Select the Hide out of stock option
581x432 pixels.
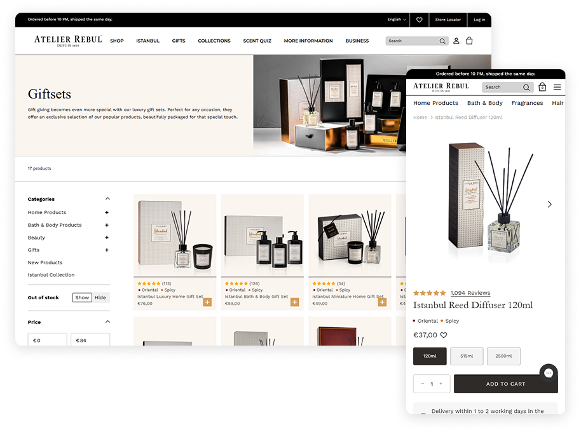point(100,297)
